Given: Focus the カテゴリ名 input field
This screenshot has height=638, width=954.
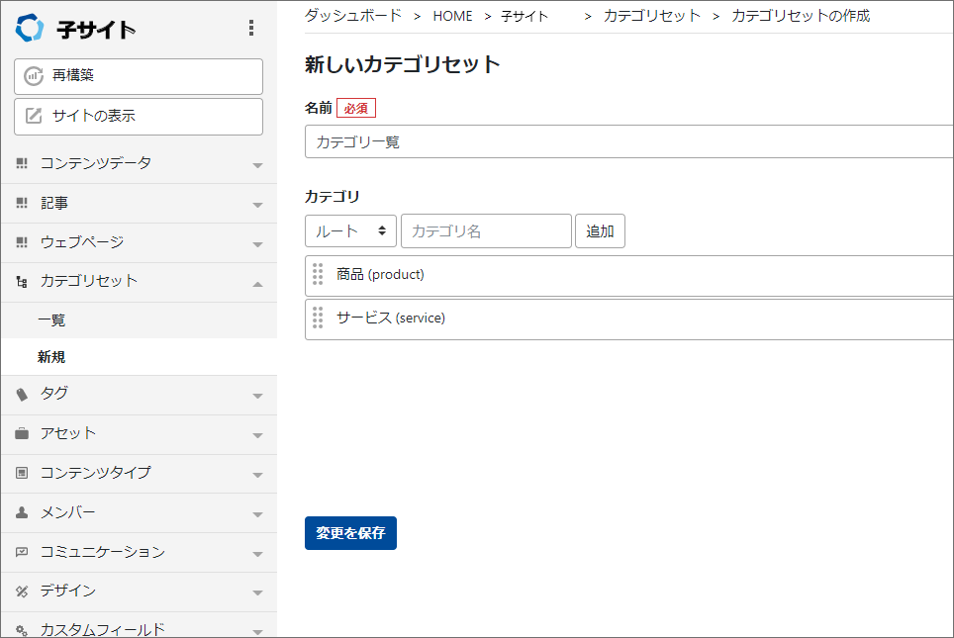Looking at the screenshot, I should tap(486, 231).
